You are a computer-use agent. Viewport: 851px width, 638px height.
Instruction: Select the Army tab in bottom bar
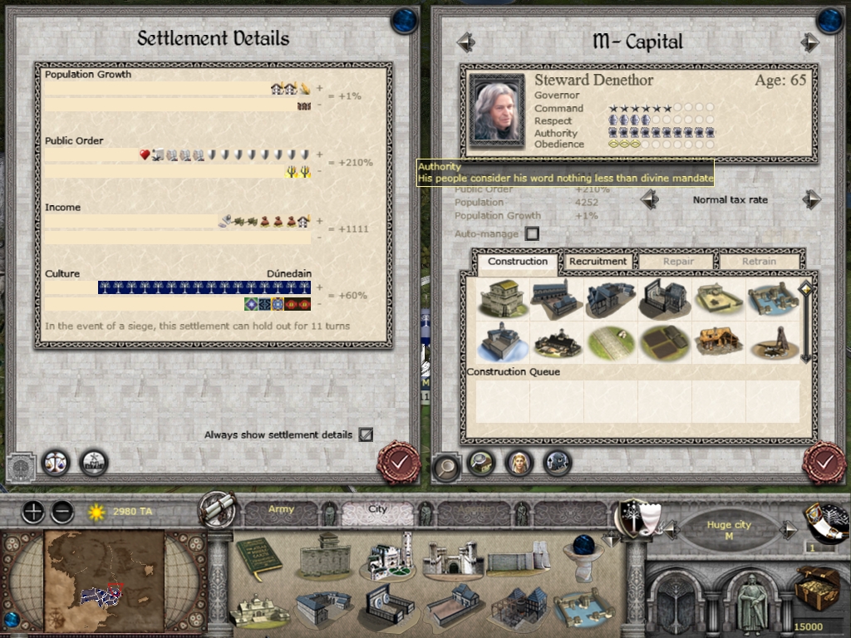tap(281, 509)
